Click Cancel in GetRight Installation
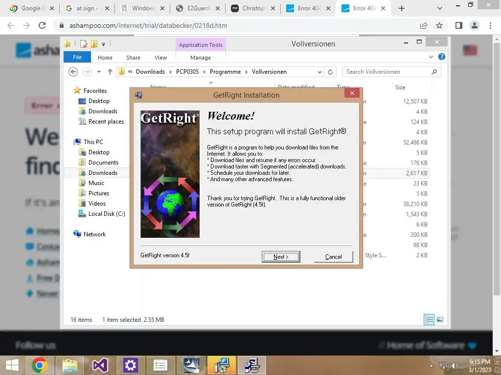Screen dimensions: 501x375 point(333,257)
